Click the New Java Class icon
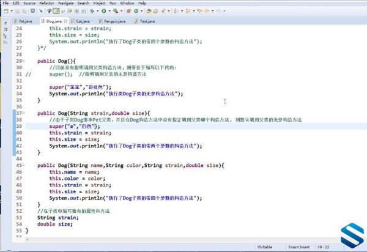The height and width of the screenshot is (252, 367). 136,11
